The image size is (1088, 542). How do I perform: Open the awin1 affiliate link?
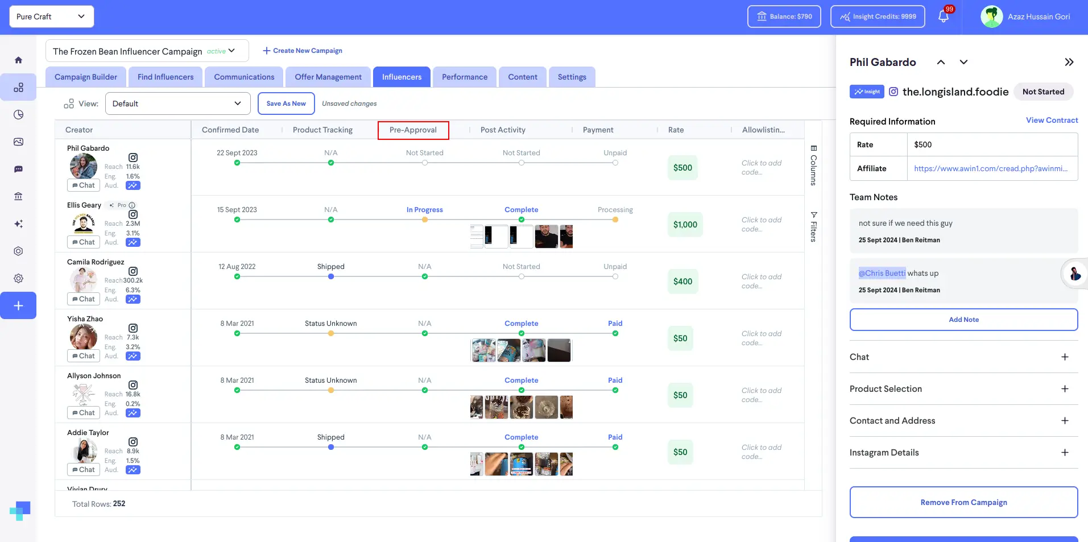click(991, 168)
